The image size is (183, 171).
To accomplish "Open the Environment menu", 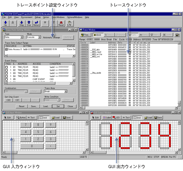I will tap(27, 17).
